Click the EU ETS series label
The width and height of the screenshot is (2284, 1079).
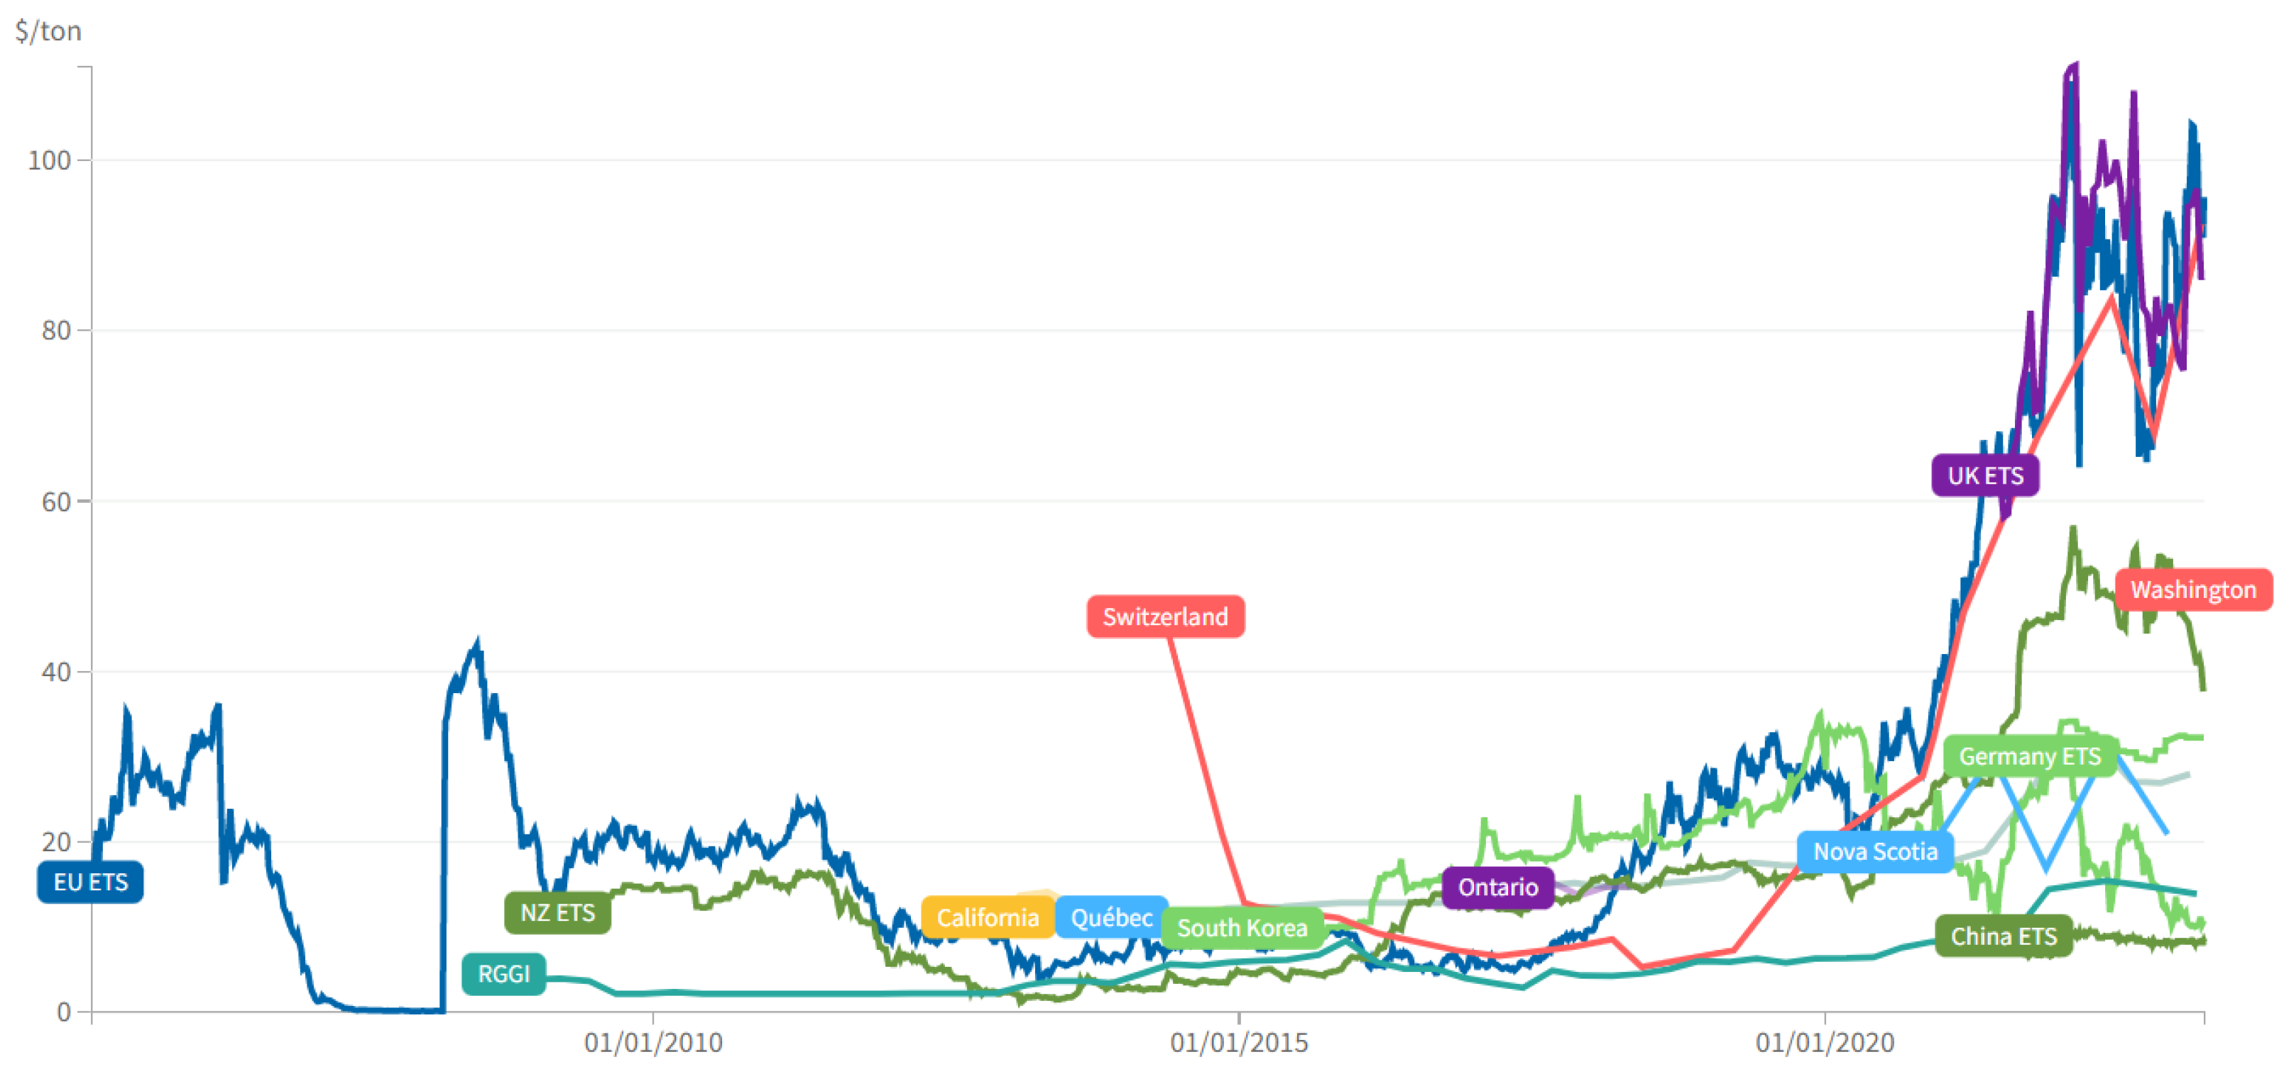click(x=90, y=882)
